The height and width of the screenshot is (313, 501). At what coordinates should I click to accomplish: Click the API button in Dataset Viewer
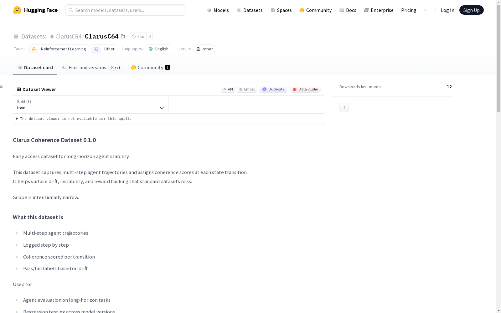pyautogui.click(x=228, y=89)
